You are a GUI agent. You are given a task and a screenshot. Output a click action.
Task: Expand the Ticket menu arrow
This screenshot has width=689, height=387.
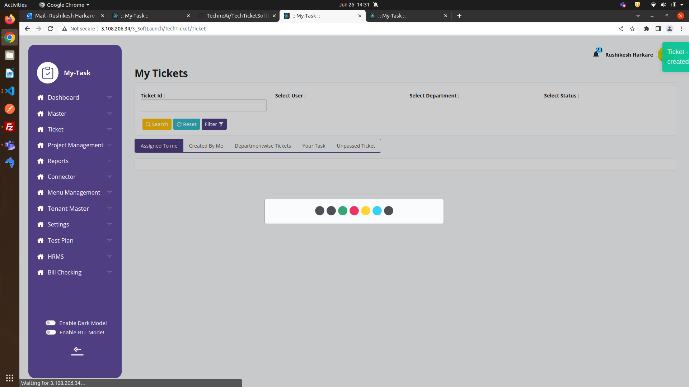click(109, 129)
